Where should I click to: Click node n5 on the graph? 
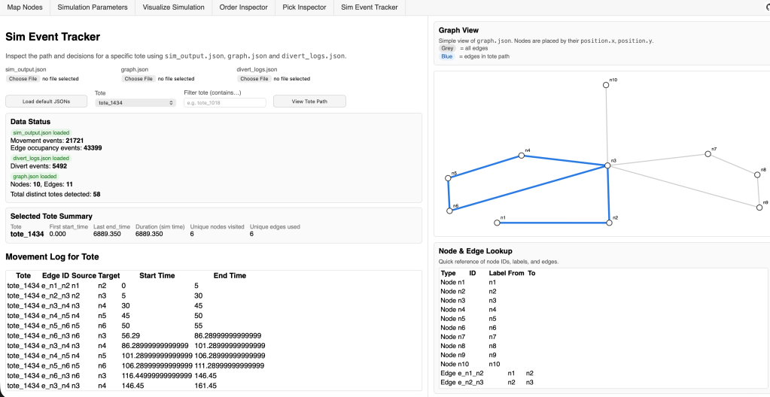(449, 179)
